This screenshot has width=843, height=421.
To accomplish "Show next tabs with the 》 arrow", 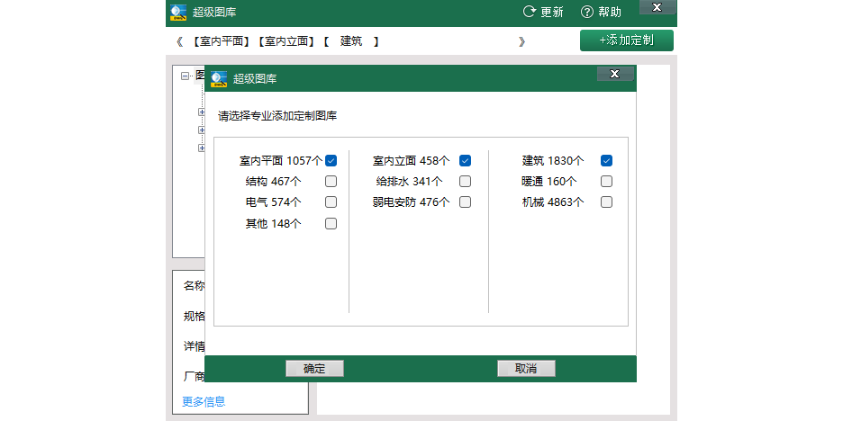I will pyautogui.click(x=521, y=42).
